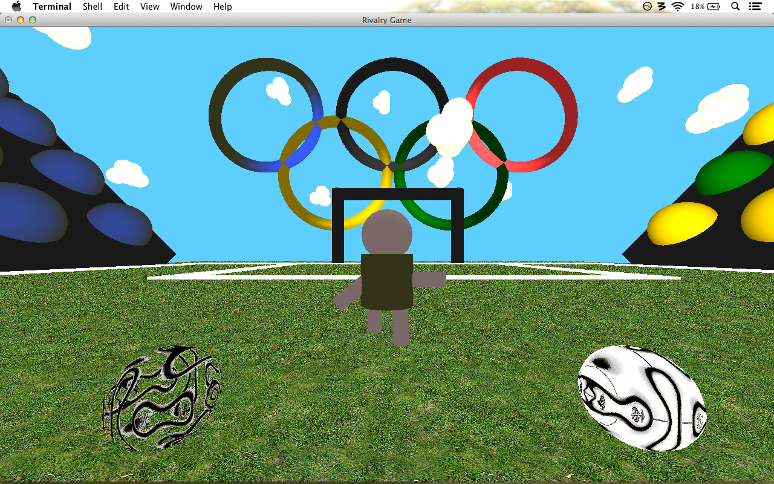This screenshot has height=484, width=774.
Task: Click the black goal post crossbar
Action: (x=398, y=194)
